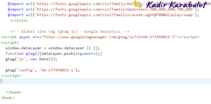The image size is (211, 104).
Task: Place cursor on closing </style> tag
Action: pyautogui.click(x=19, y=21)
